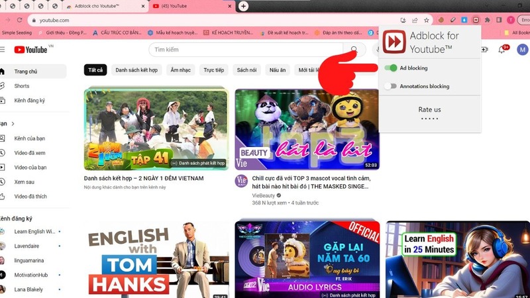The image size is (530, 298).
Task: Open the VieBeauty channel name link
Action: pos(263,195)
